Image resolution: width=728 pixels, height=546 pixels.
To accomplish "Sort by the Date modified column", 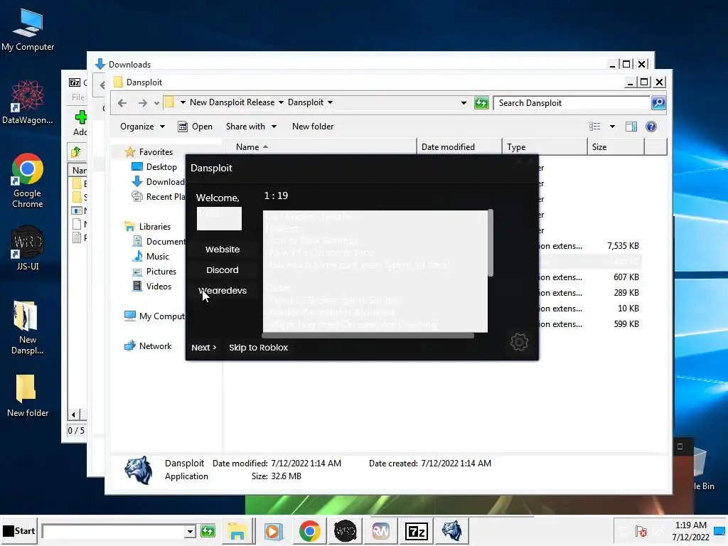I will 459,146.
